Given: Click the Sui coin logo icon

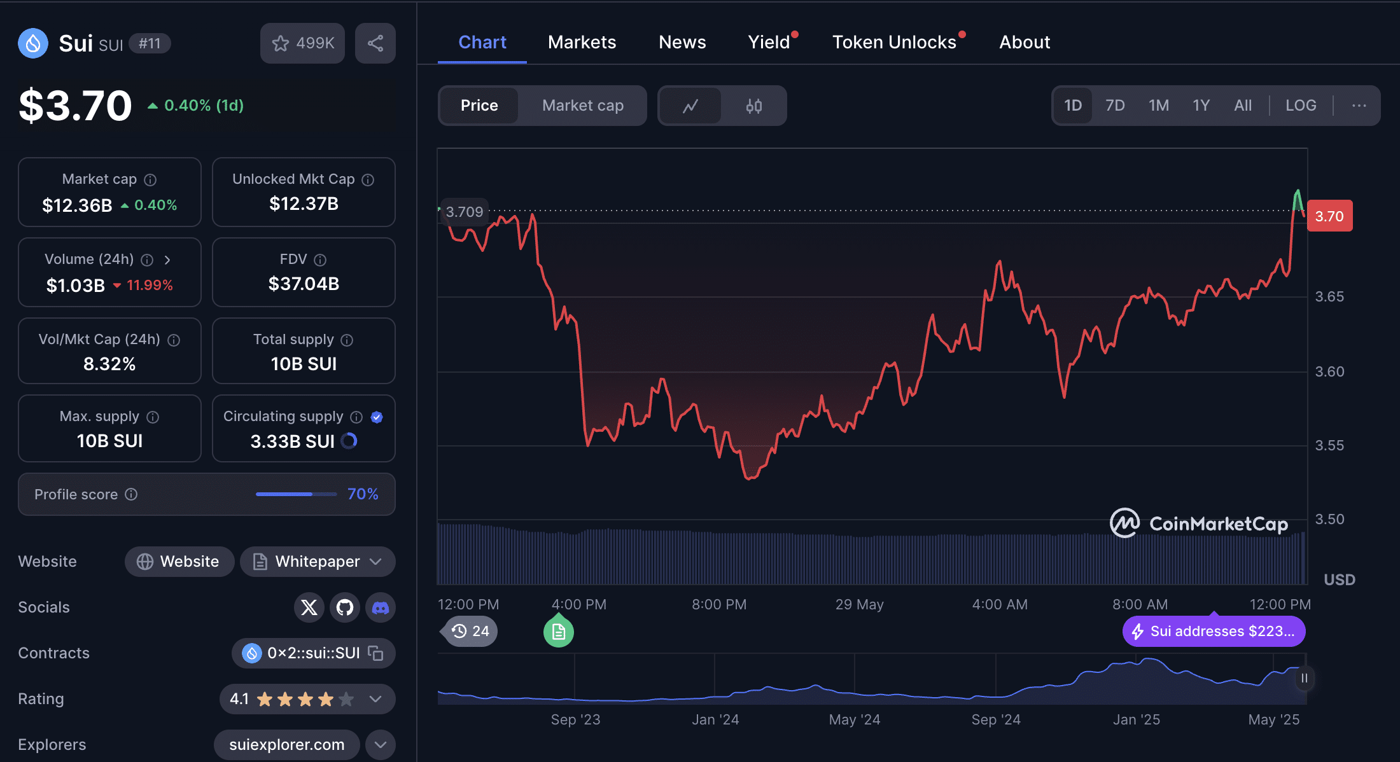Looking at the screenshot, I should 33,43.
